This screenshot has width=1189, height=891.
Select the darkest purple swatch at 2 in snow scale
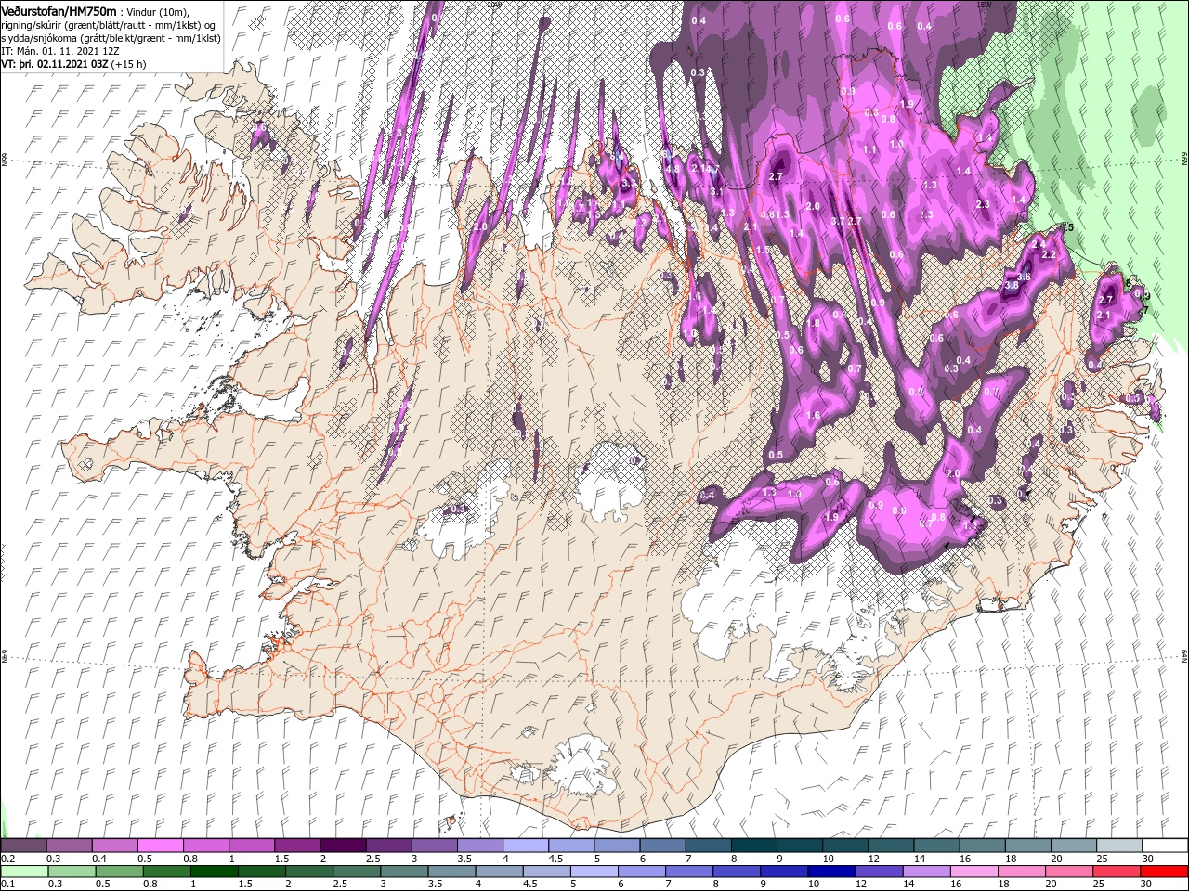click(x=343, y=846)
